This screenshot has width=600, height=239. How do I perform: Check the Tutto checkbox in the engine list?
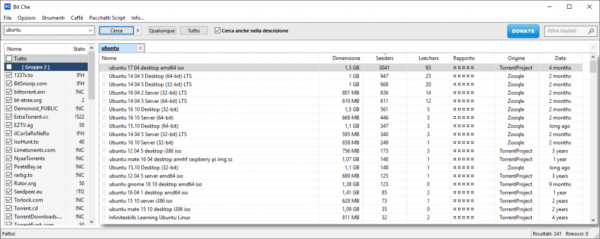8,58
